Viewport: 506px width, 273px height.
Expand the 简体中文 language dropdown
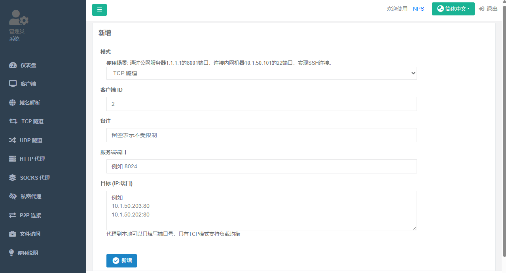point(453,9)
